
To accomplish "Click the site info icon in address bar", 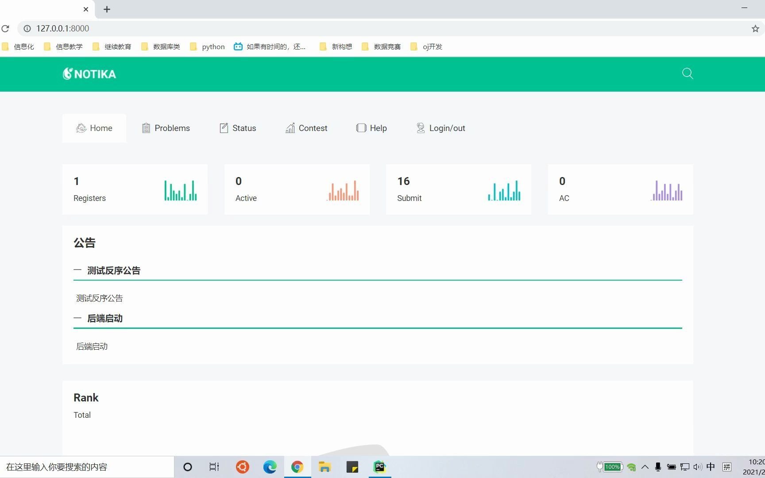I will [27, 28].
